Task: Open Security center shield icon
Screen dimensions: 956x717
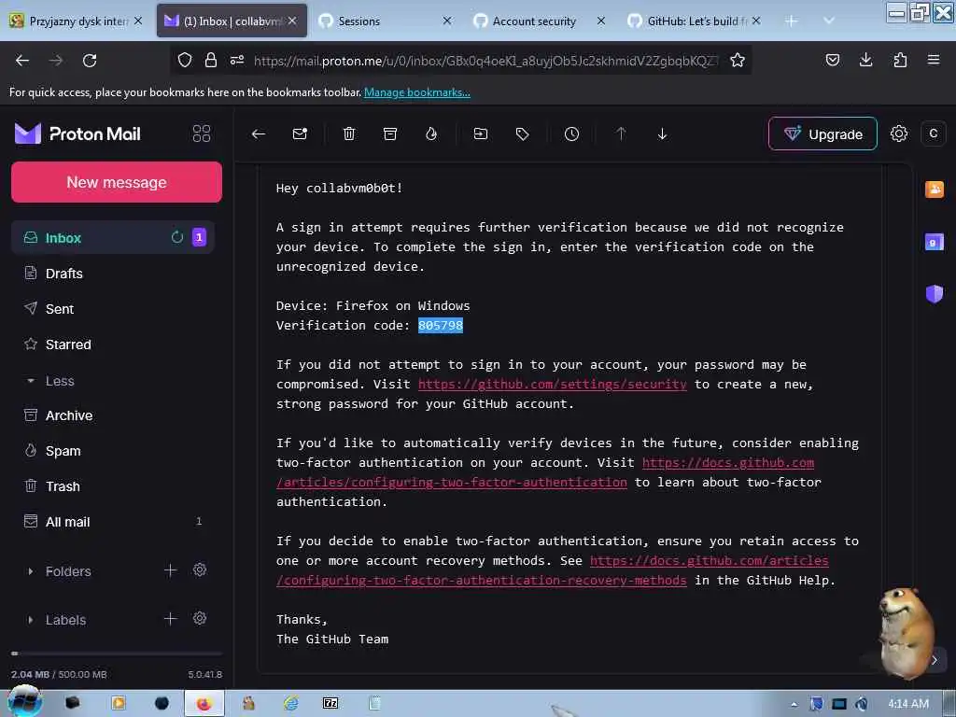Action: tap(934, 294)
